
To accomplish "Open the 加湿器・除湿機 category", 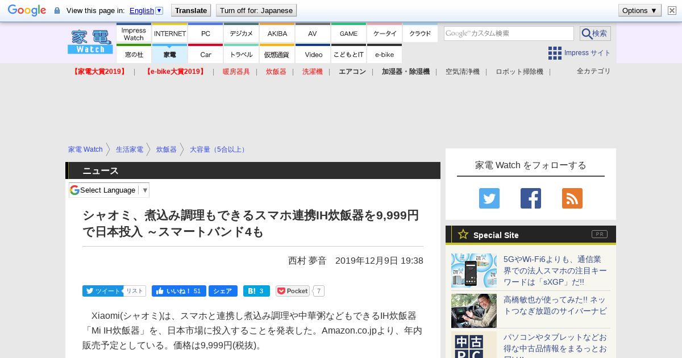I will [406, 72].
